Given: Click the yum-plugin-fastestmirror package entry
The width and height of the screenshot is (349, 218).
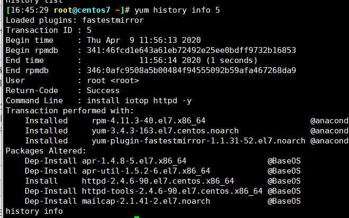Looking at the screenshot, I should coord(198,141).
